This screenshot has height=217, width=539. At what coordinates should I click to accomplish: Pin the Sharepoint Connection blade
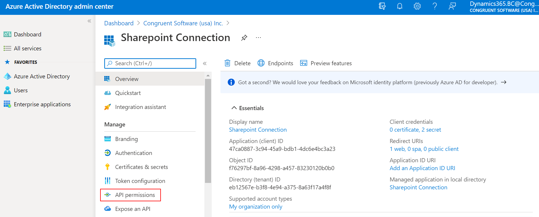pyautogui.click(x=244, y=38)
